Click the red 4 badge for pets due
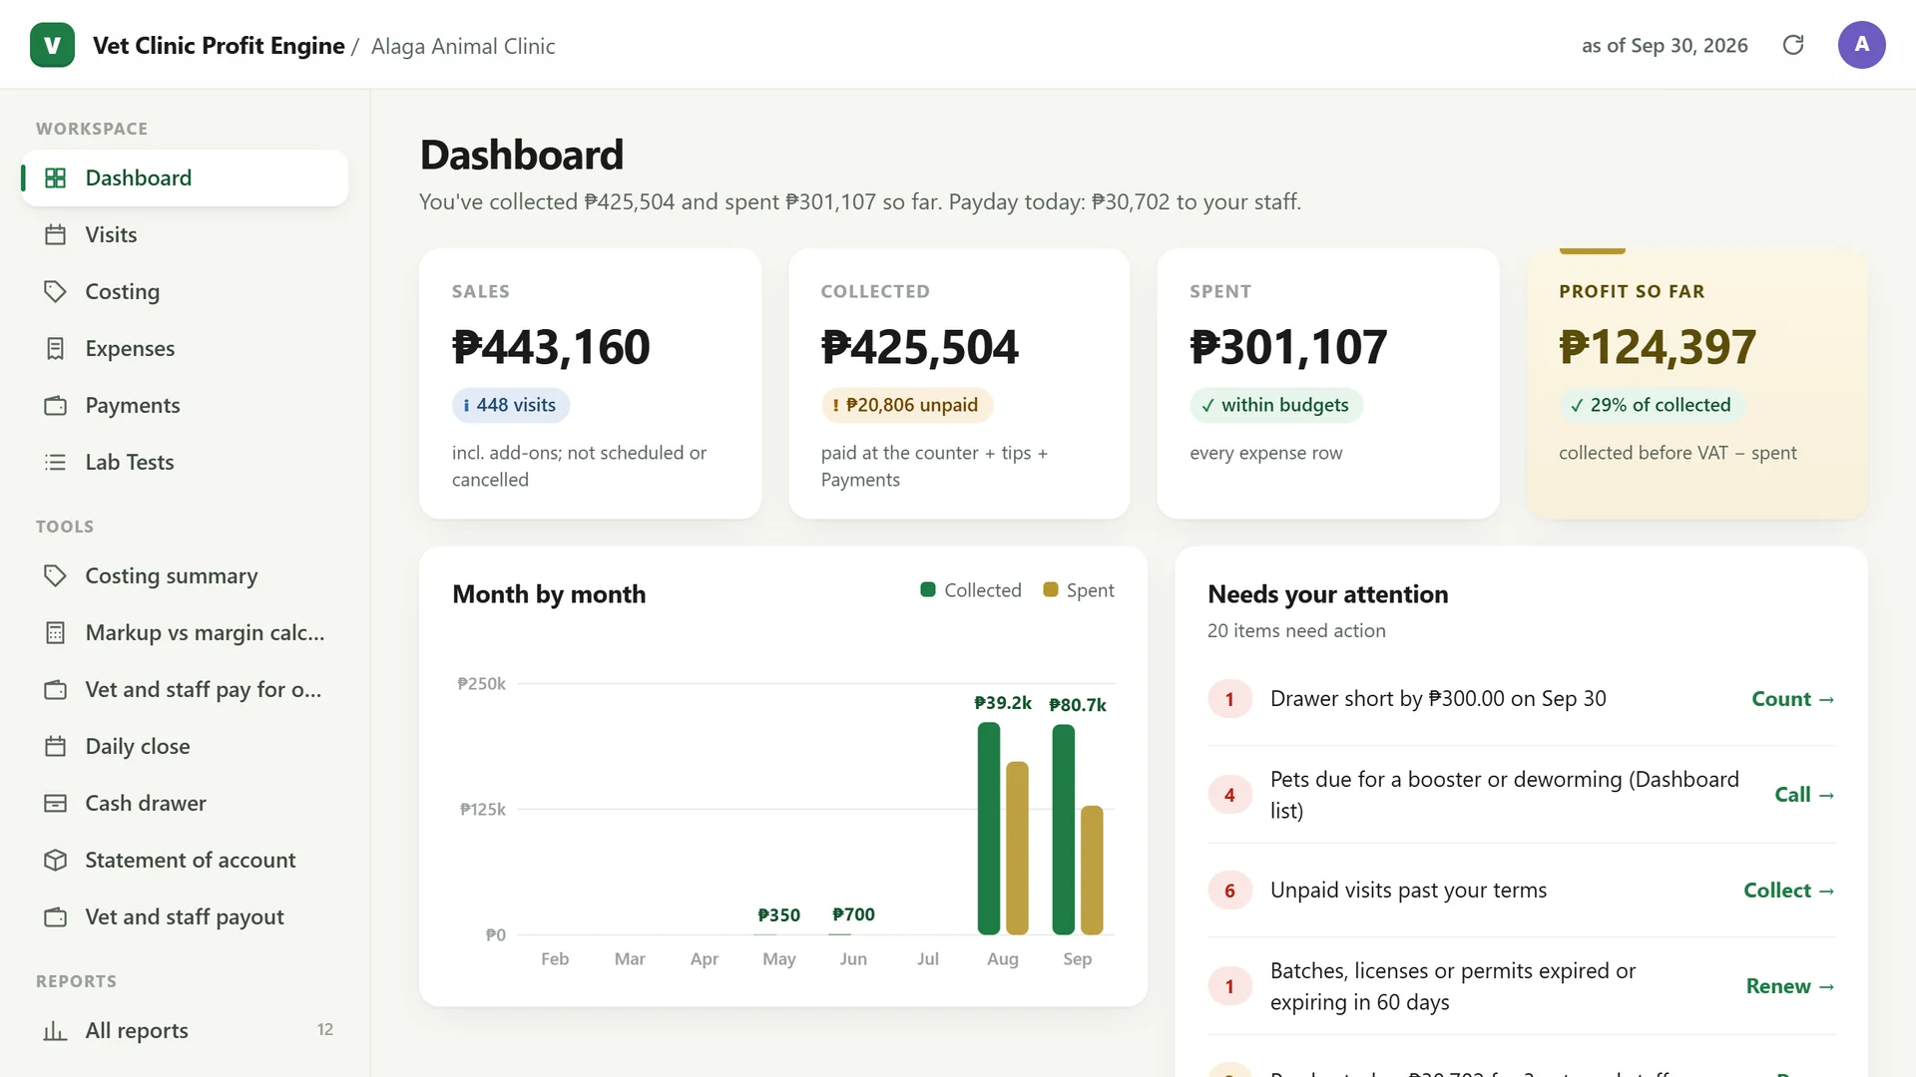The height and width of the screenshot is (1077, 1916). click(x=1229, y=795)
